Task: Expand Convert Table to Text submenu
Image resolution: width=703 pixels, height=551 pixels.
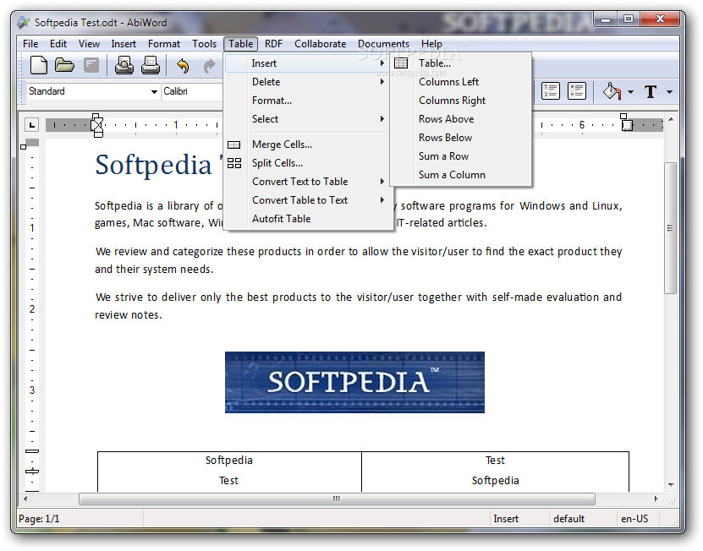Action: click(307, 200)
